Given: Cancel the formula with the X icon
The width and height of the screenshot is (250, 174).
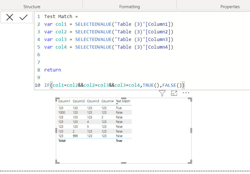Looking at the screenshot, I should [x=10, y=17].
